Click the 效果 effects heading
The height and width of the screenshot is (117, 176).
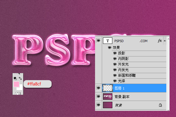coord(116,48)
